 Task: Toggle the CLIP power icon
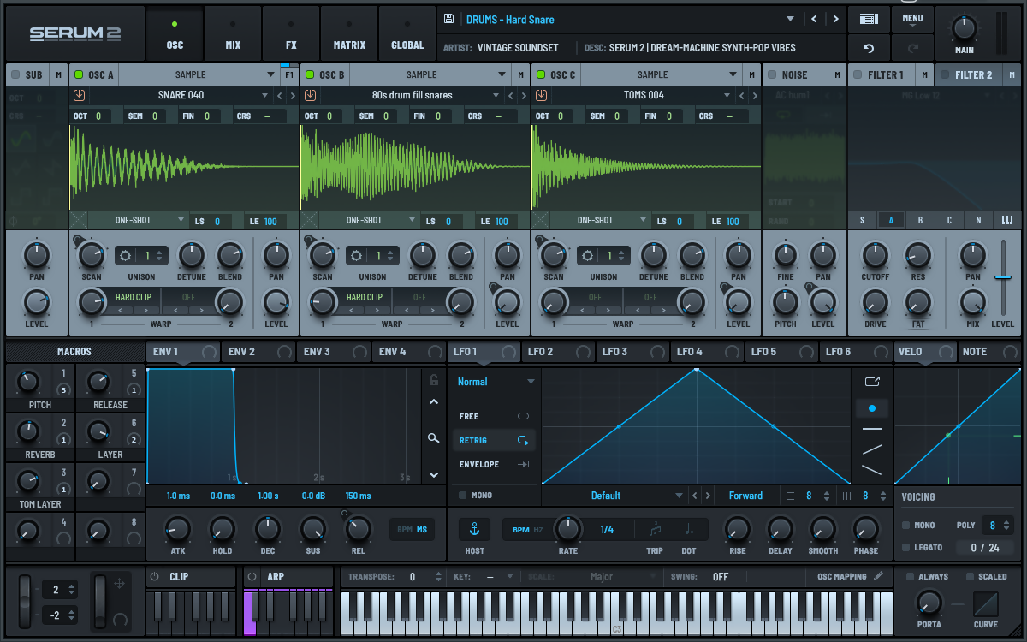[x=155, y=577]
